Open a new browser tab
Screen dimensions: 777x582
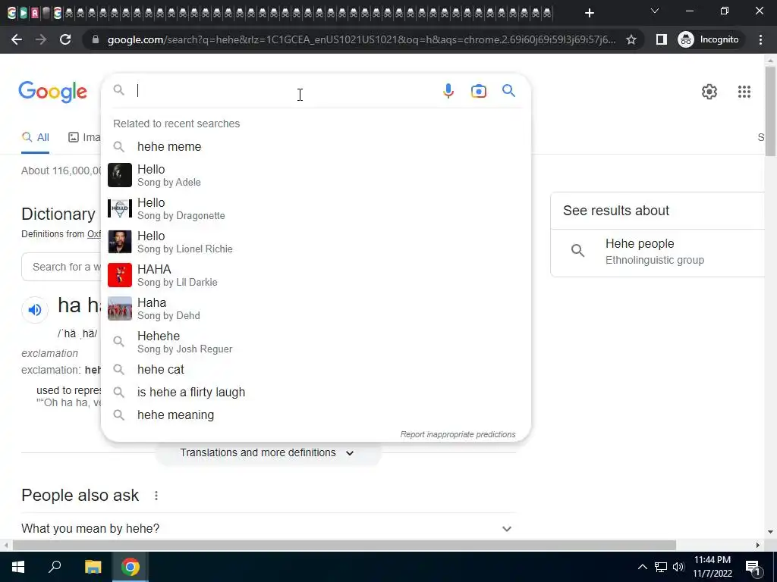point(589,13)
